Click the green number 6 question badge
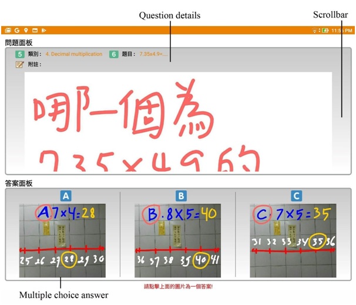The width and height of the screenshot is (356, 305). [x=114, y=54]
